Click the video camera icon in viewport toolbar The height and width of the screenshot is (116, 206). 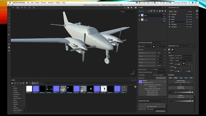[x=132, y=8]
